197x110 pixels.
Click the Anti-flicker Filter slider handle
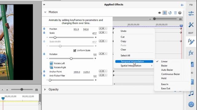pyautogui.click(x=50, y=80)
